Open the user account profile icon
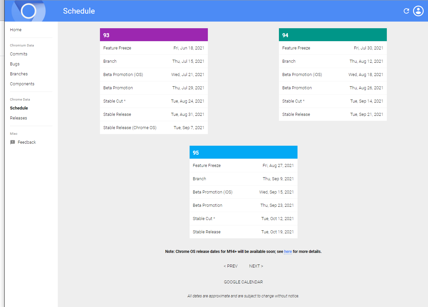The width and height of the screenshot is (428, 307). coord(418,11)
